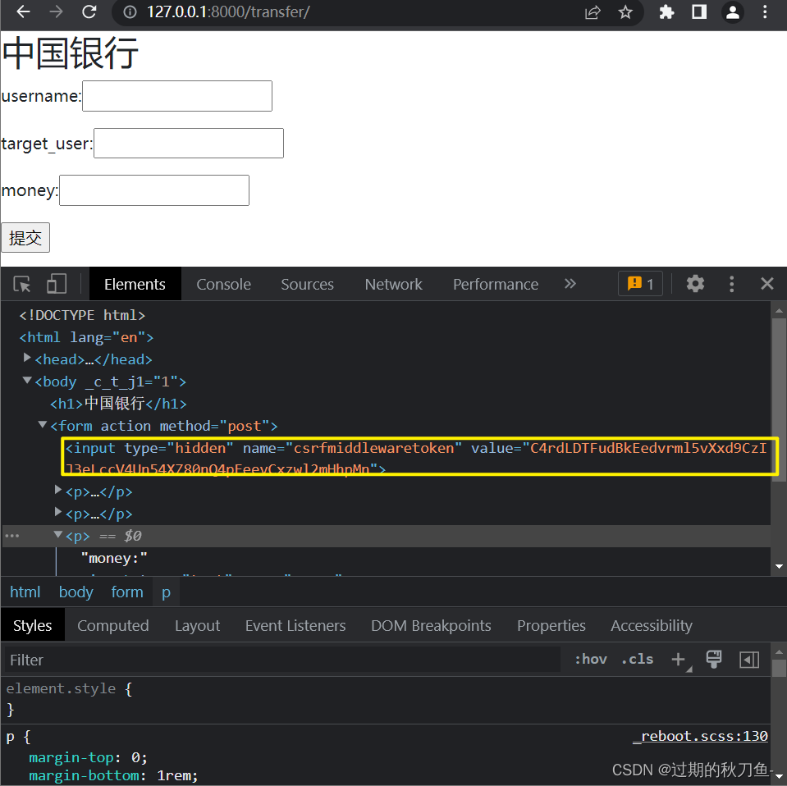
Task: Expand the first collapsed p node
Action: pos(58,490)
